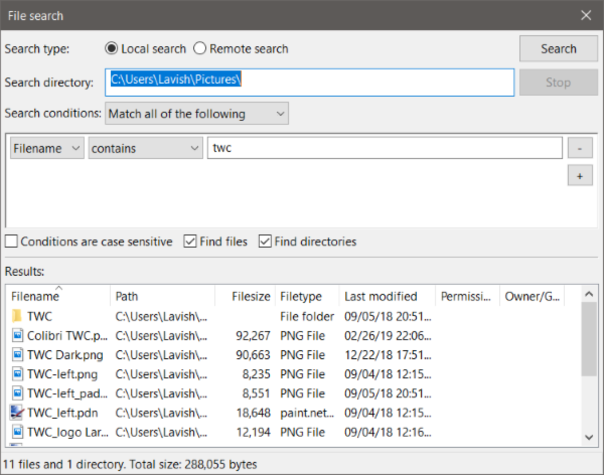Open the contains operator dropdown

tap(145, 149)
